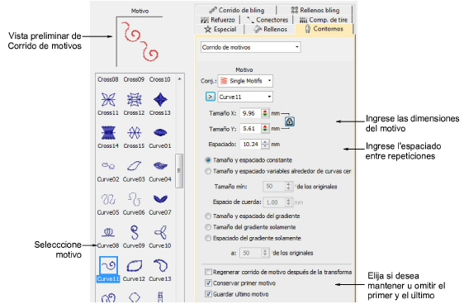Click the motif list scrollbar thumb
Image resolution: width=464 pixels, height=304 pixels.
(x=179, y=171)
